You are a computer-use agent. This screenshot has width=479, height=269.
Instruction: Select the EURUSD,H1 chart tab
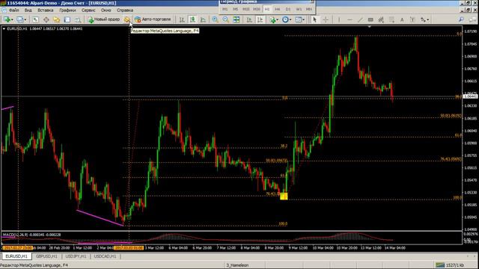(x=16, y=256)
